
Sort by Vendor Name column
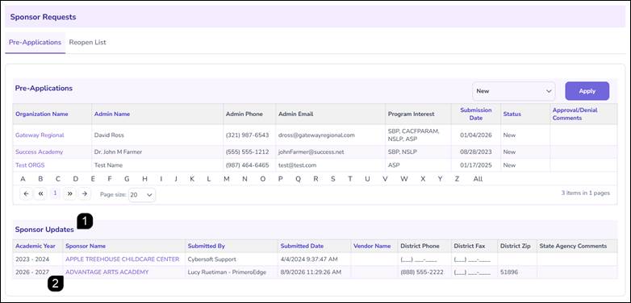point(372,246)
